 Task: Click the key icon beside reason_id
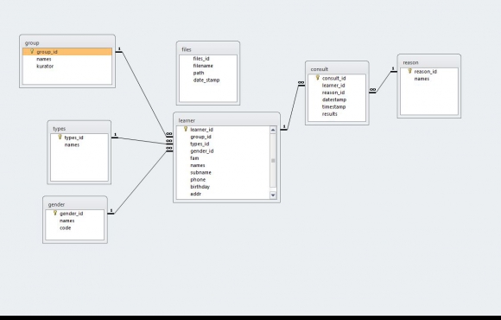(x=410, y=71)
